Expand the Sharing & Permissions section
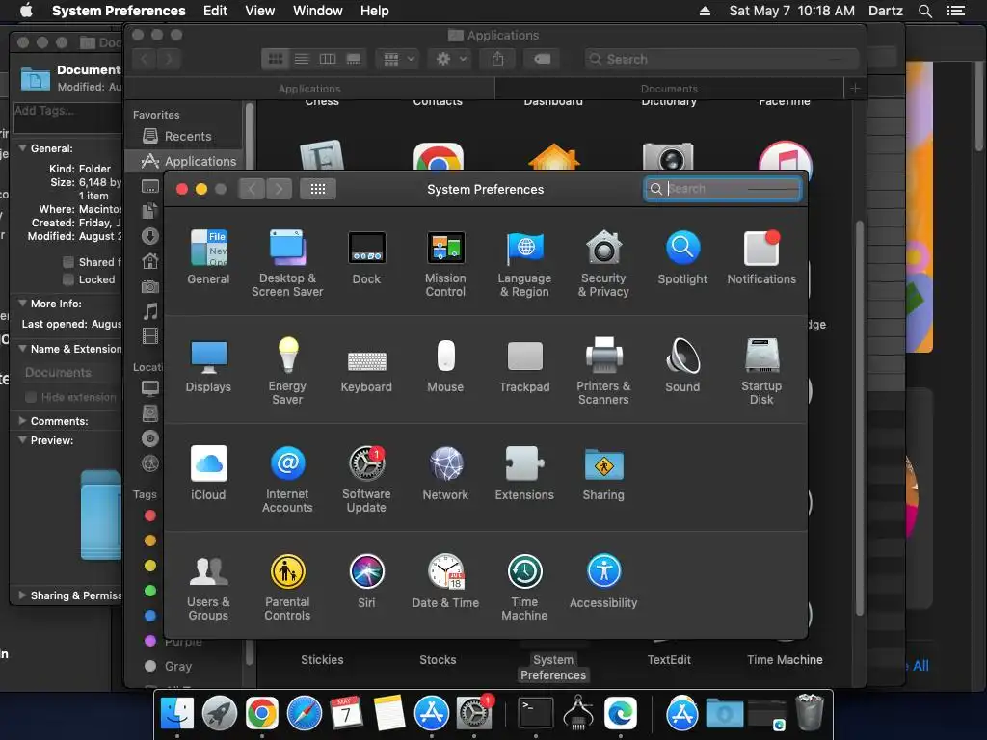Screen dimensions: 987x740 pyautogui.click(x=23, y=595)
